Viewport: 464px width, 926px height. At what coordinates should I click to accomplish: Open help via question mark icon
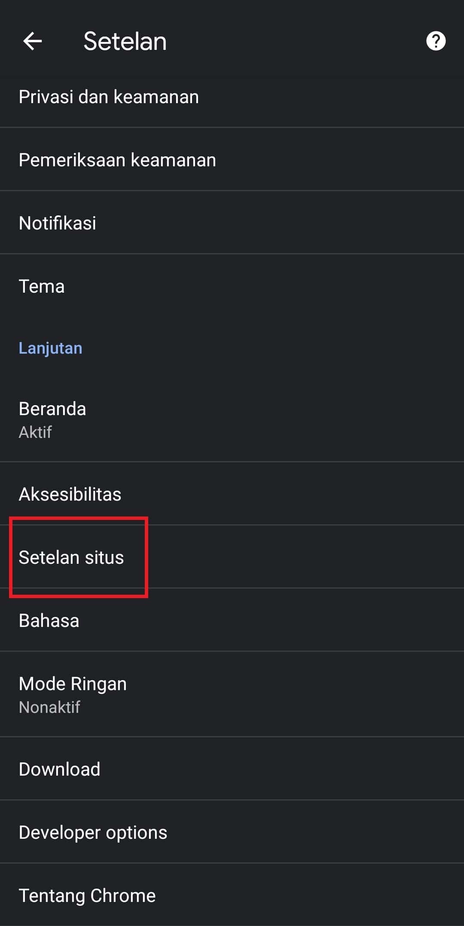tap(436, 41)
